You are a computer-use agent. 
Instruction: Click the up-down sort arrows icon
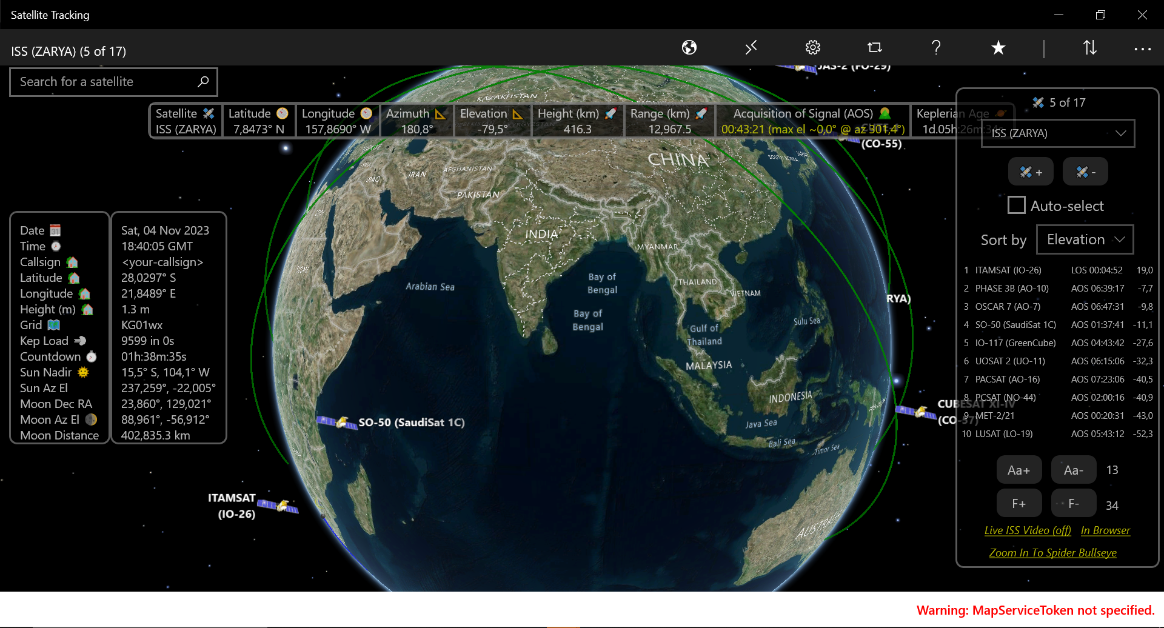(1089, 47)
